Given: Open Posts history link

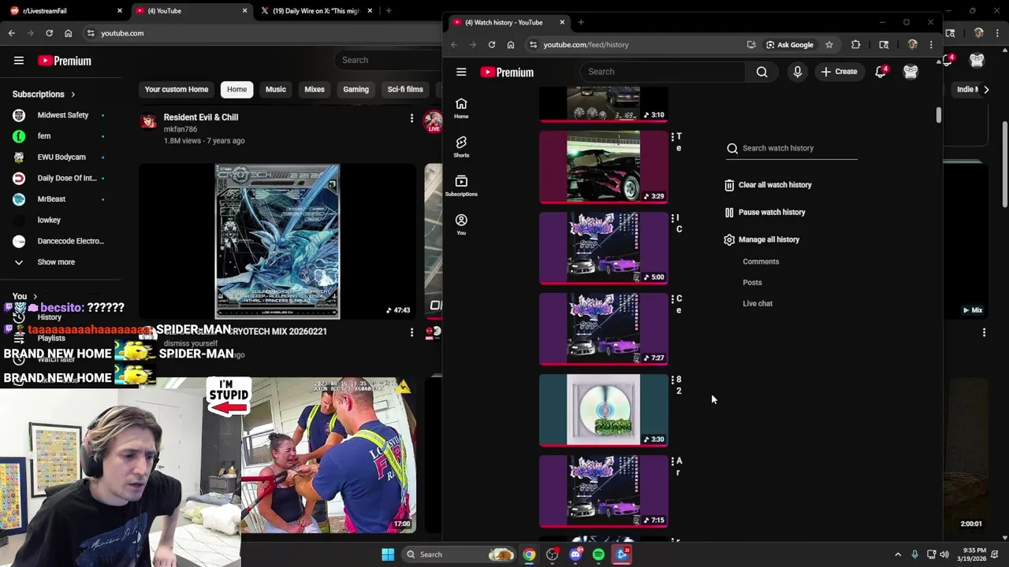Looking at the screenshot, I should 752,283.
